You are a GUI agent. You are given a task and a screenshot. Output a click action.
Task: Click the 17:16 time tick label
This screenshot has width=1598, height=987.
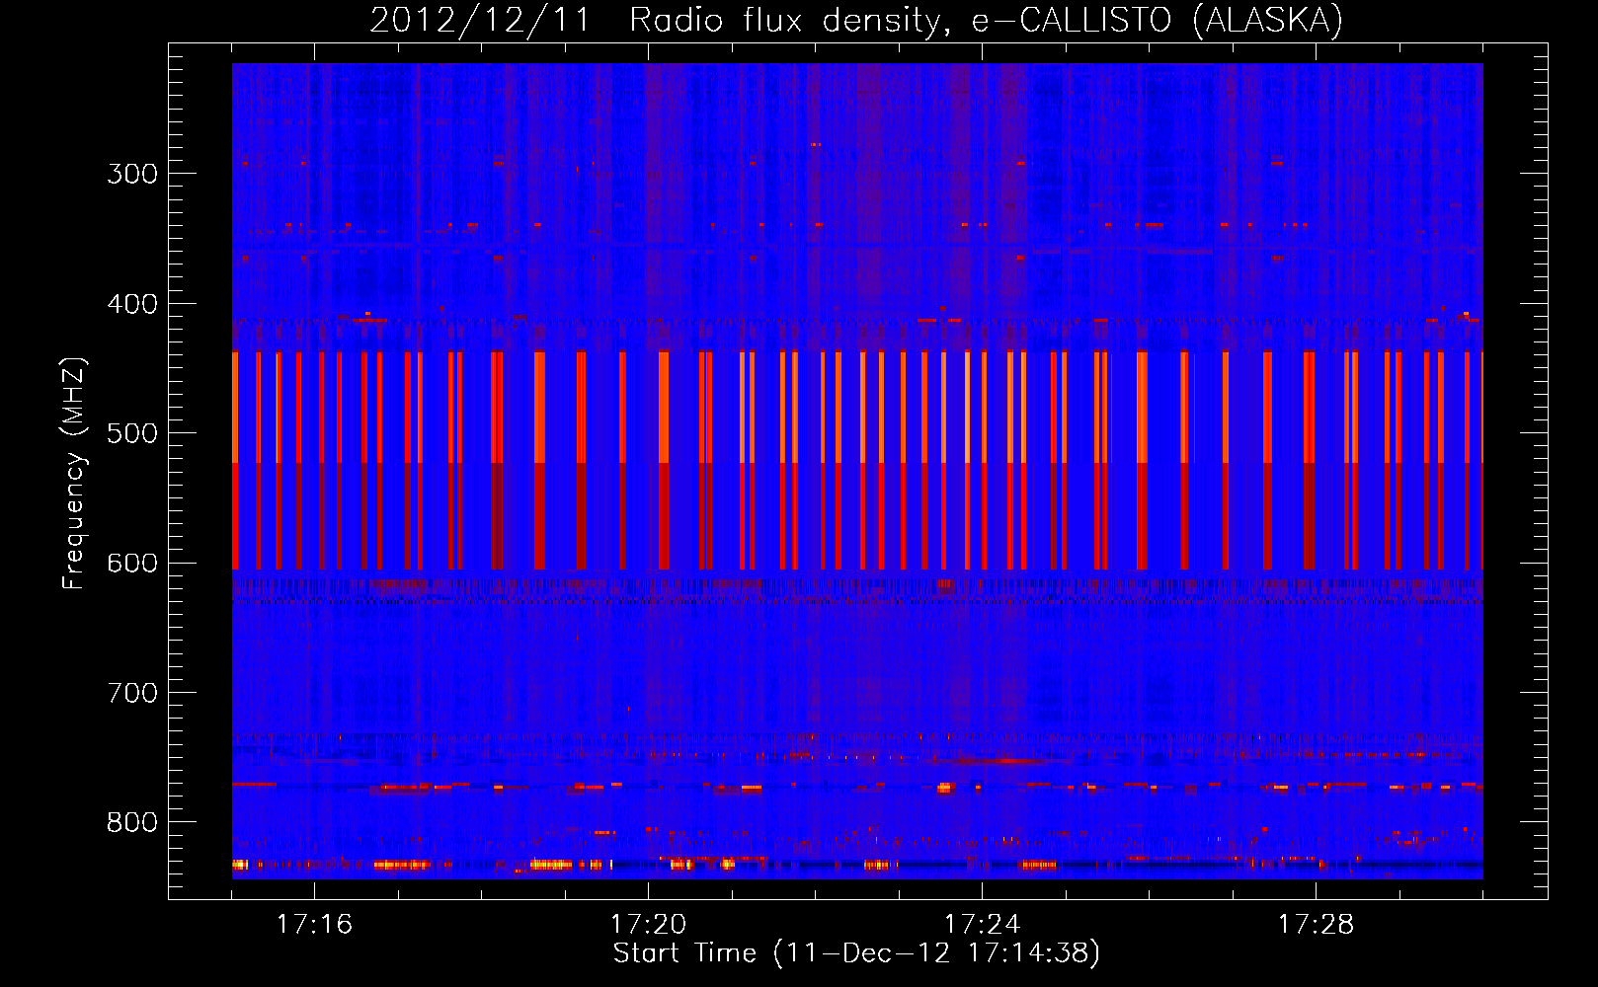coord(314,924)
